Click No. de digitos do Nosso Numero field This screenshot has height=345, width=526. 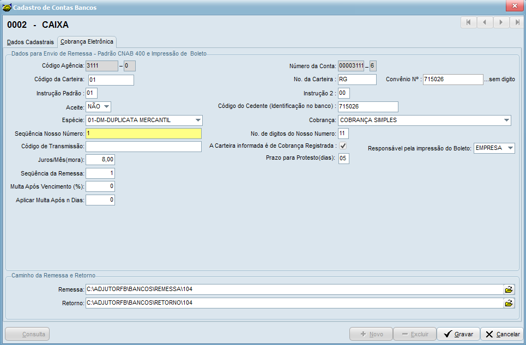tap(343, 134)
